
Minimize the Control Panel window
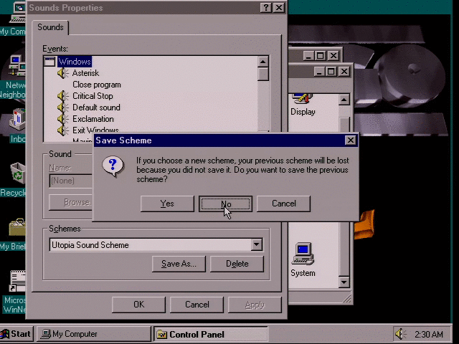319,72
